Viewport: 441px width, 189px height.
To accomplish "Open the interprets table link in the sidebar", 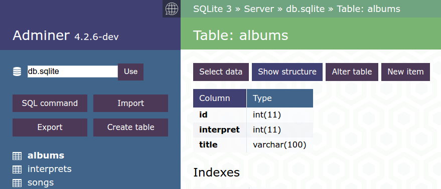I will [50, 169].
